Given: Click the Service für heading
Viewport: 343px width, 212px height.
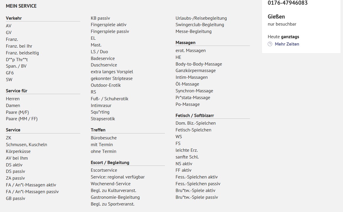Looking at the screenshot, I should (x=16, y=91).
